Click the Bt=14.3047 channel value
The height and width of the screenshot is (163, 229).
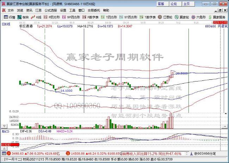125,26
